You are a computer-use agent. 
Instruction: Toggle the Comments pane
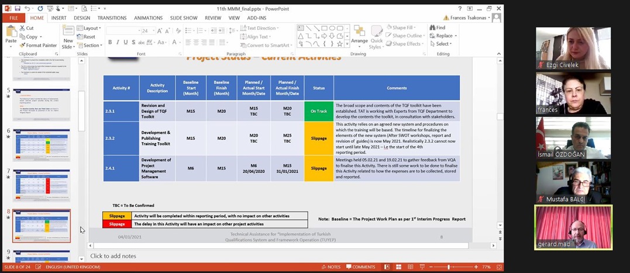pyautogui.click(x=361, y=267)
